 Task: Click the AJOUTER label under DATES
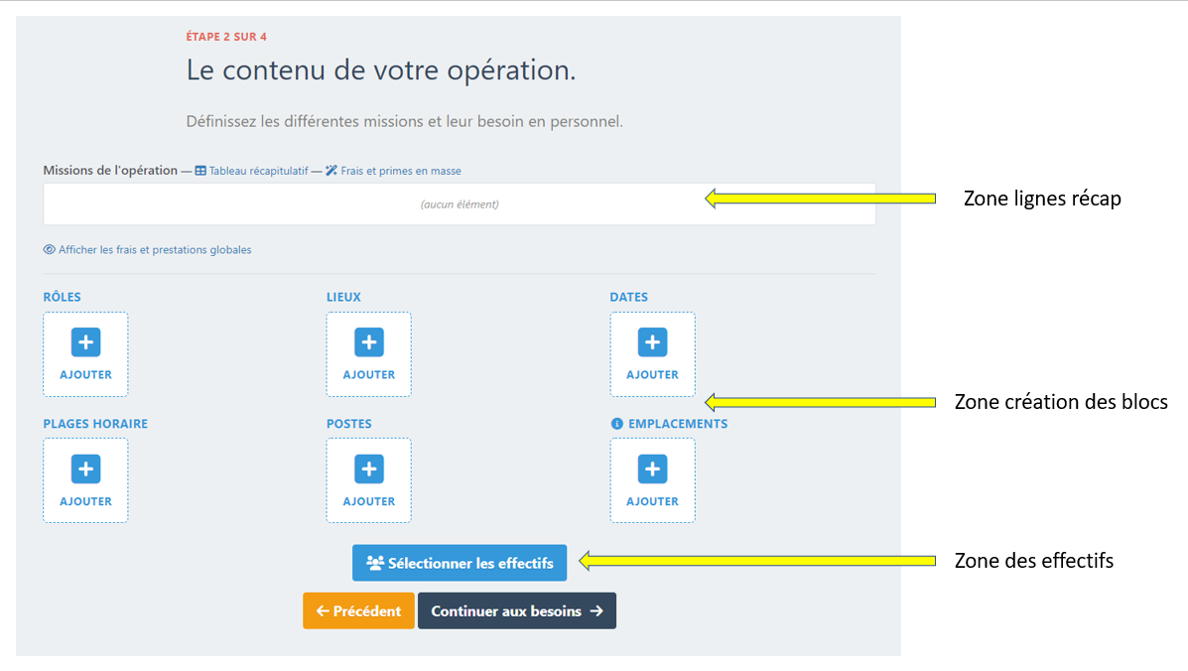(x=652, y=375)
